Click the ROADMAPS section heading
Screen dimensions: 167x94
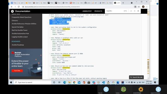click(16, 41)
